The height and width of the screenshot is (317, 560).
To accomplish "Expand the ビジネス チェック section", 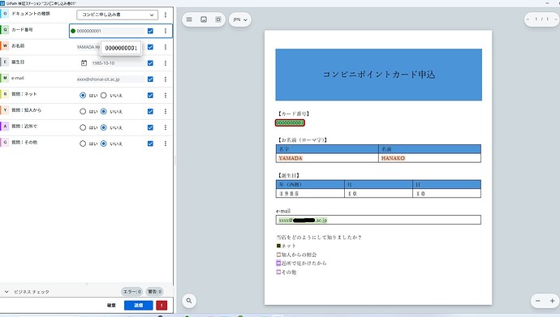I will click(6, 292).
